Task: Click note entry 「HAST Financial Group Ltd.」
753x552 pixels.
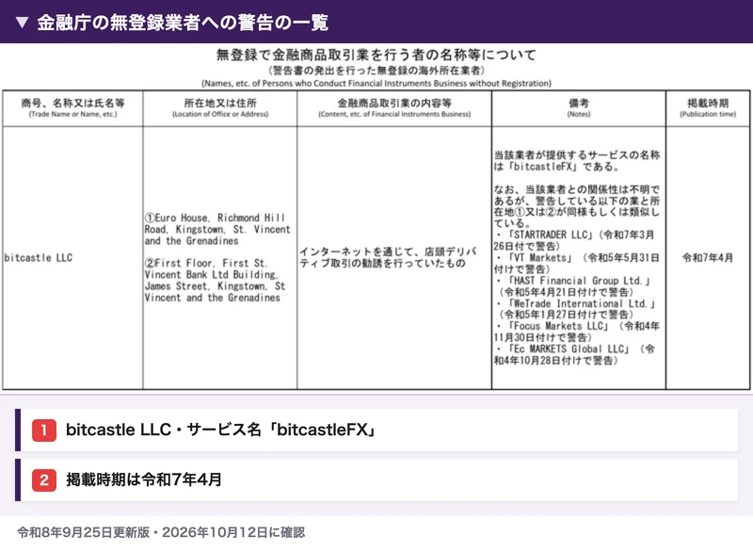Action: (572, 285)
